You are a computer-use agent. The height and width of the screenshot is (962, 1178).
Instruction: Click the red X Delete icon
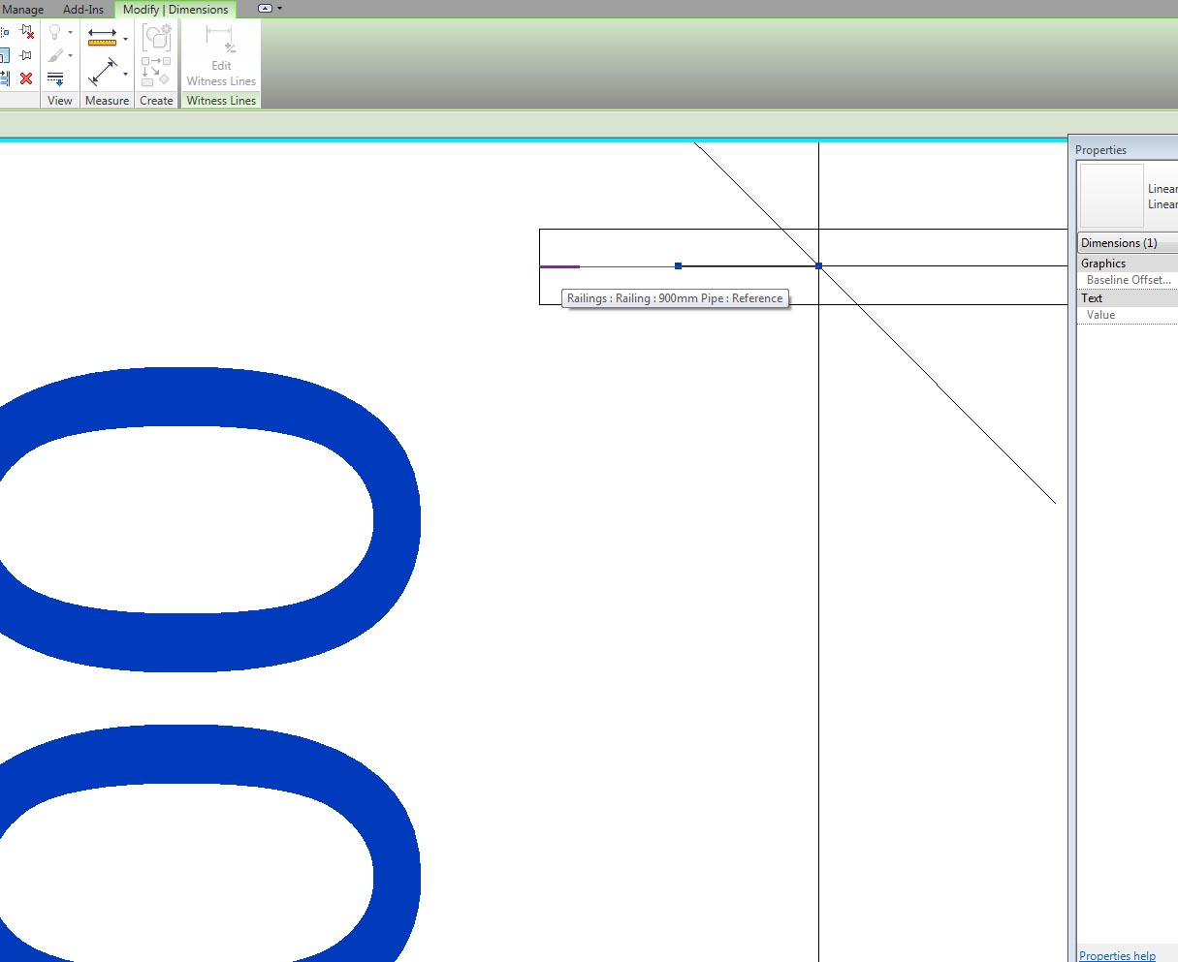pyautogui.click(x=26, y=78)
